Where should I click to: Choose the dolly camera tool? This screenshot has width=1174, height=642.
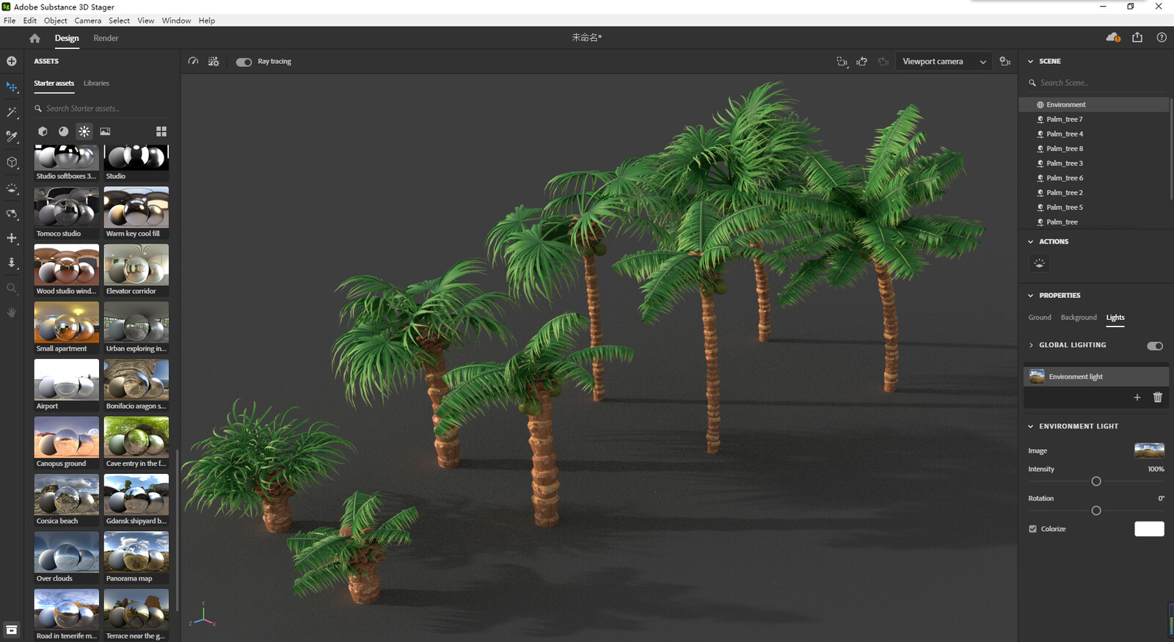pyautogui.click(x=12, y=263)
